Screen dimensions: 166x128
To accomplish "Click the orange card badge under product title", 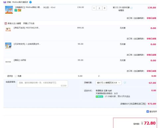I will (19, 10).
